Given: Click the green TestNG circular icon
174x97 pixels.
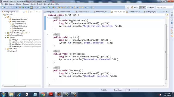Looking at the screenshot, I should coord(23,7).
